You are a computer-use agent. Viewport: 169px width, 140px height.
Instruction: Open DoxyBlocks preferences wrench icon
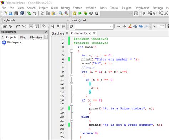pyautogui.click(x=44, y=26)
